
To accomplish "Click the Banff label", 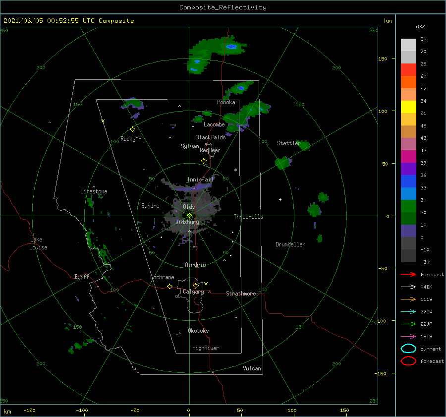I will click(x=82, y=276).
